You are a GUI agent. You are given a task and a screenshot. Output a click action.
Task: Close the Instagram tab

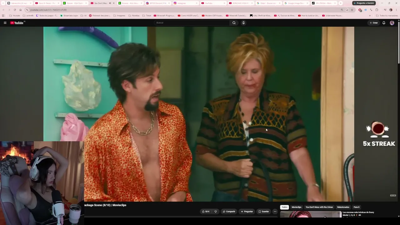pyautogui.click(x=197, y=3)
